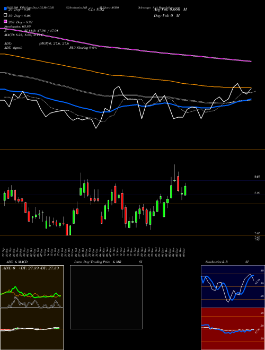Image resolution: width=265 pixels, height=350 pixels.
Task: Click the ADX chart panel with green line
Action: (x=32, y=286)
